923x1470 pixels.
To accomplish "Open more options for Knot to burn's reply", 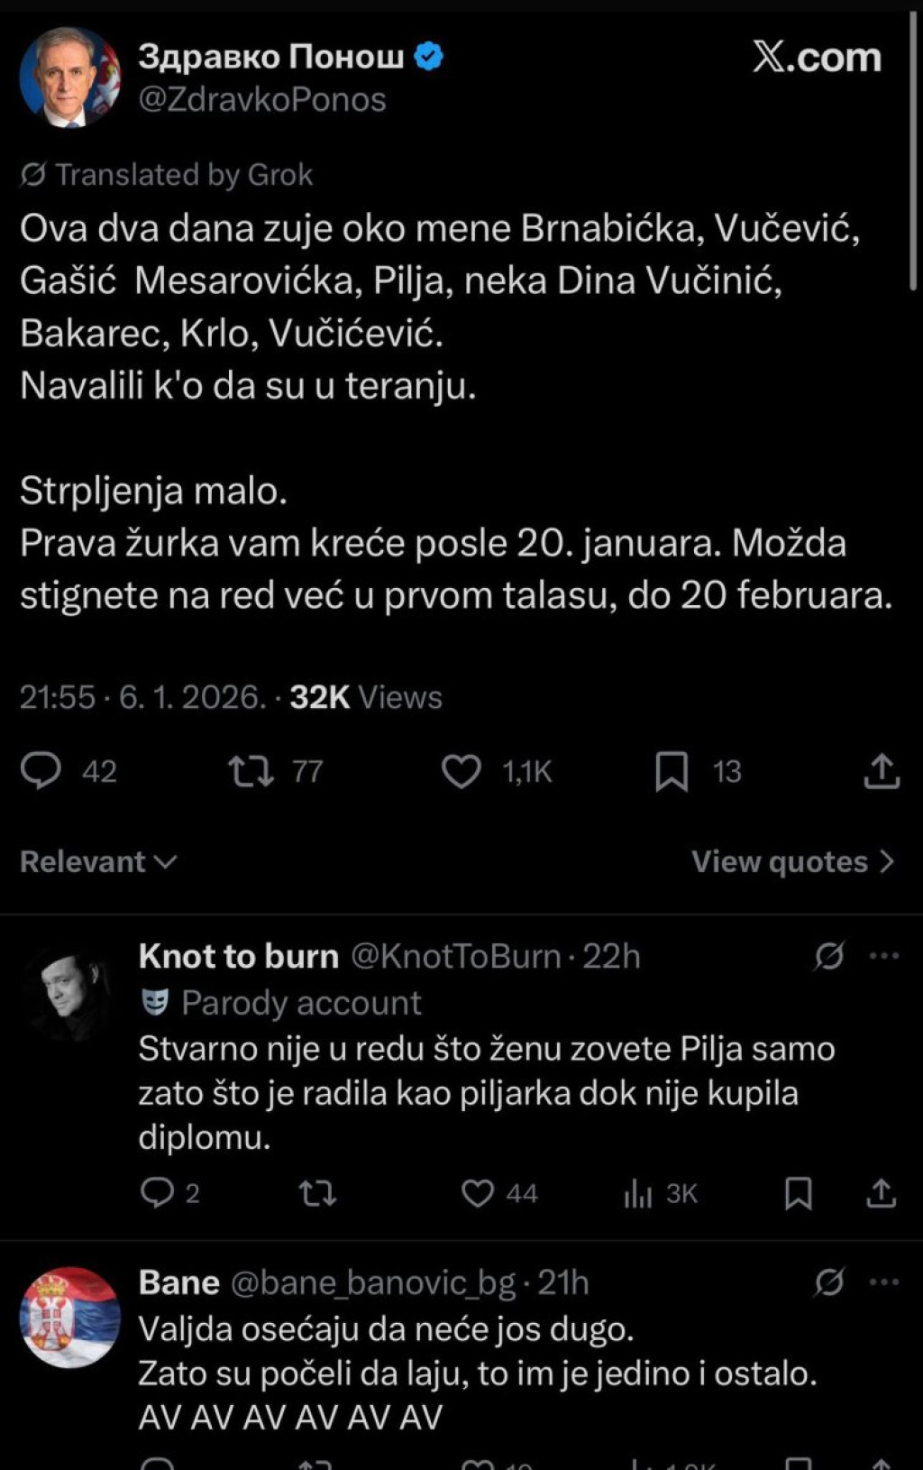I will [x=884, y=956].
